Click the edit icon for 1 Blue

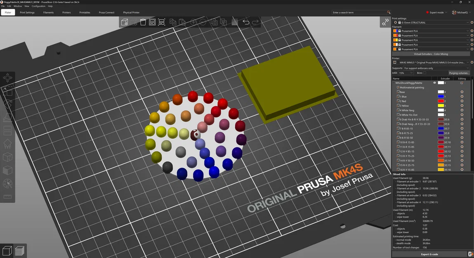(x=462, y=97)
